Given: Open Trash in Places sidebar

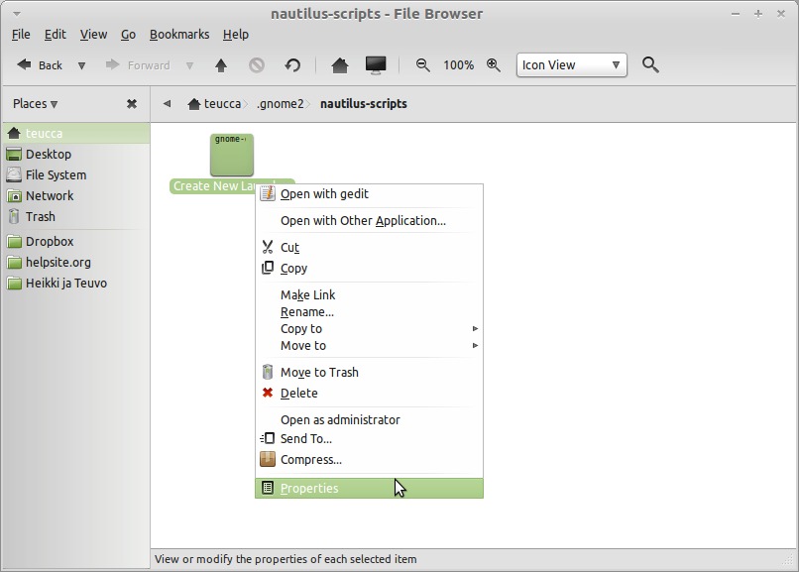Looking at the screenshot, I should tap(76, 217).
